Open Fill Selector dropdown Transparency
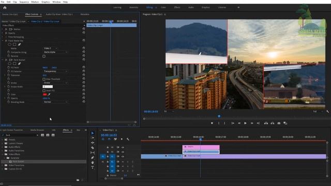The height and width of the screenshot is (186, 331). [55, 71]
